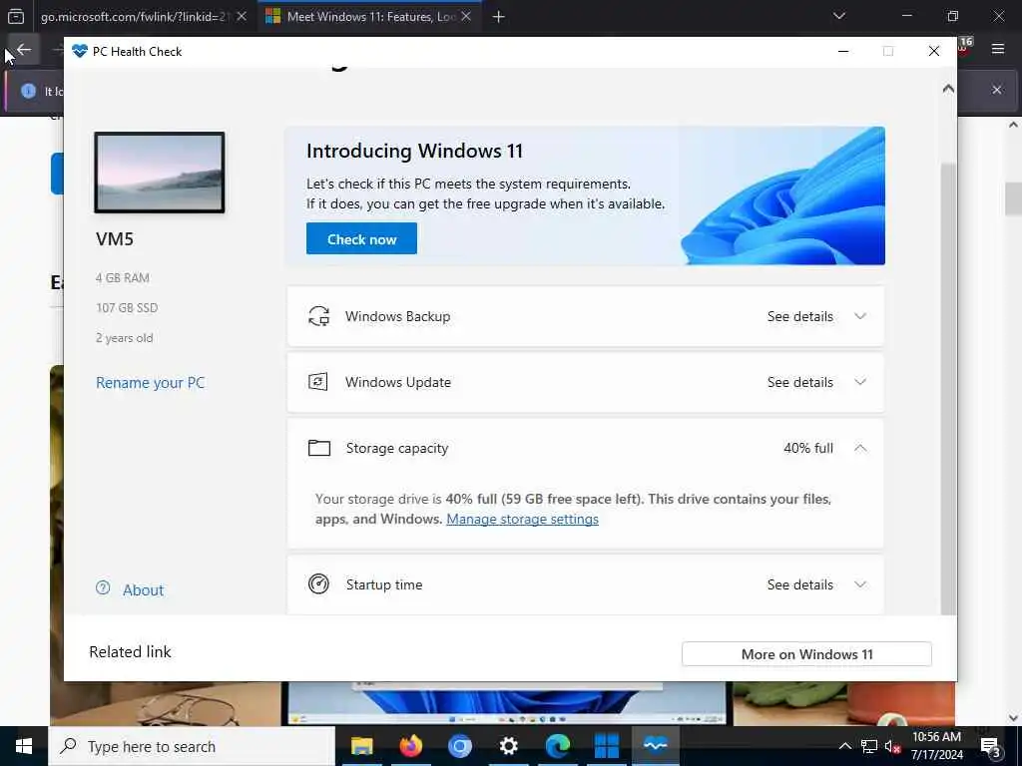1022x766 pixels.
Task: Show hidden system tray icons
Action: pos(844,746)
